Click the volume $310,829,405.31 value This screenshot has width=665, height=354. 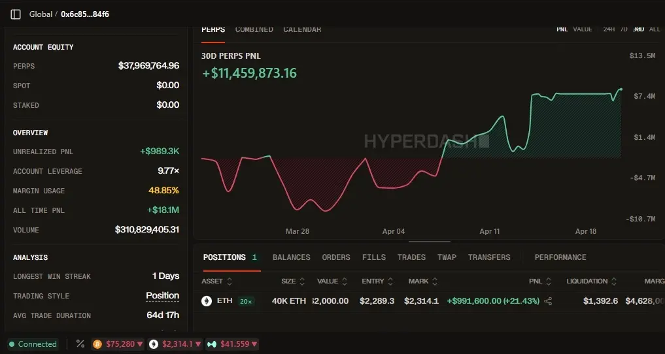pos(146,230)
